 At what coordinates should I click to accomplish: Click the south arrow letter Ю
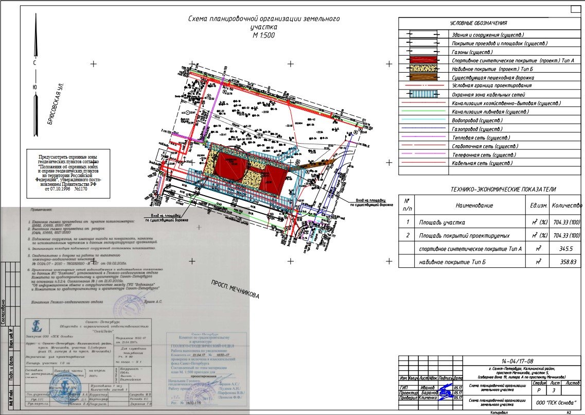pos(34,88)
